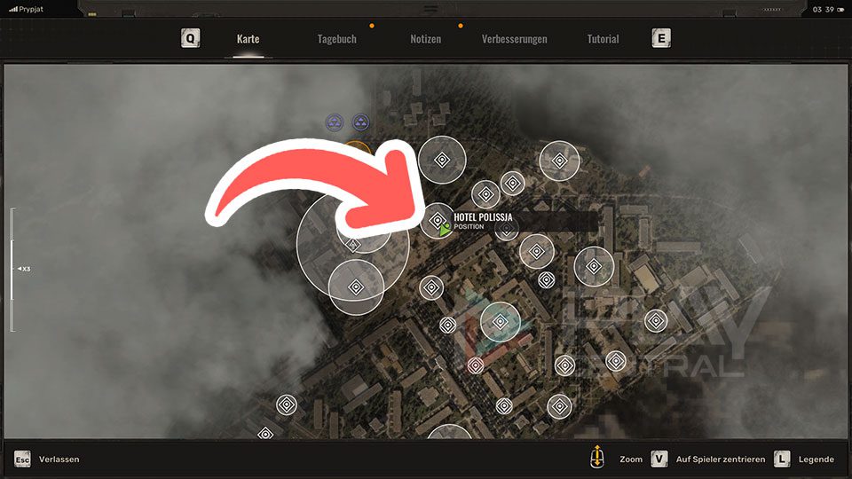Switch to the Tagebuch tab
This screenshot has width=852, height=479.
coord(337,39)
